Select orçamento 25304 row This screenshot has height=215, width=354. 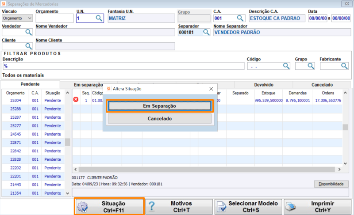tap(33, 100)
